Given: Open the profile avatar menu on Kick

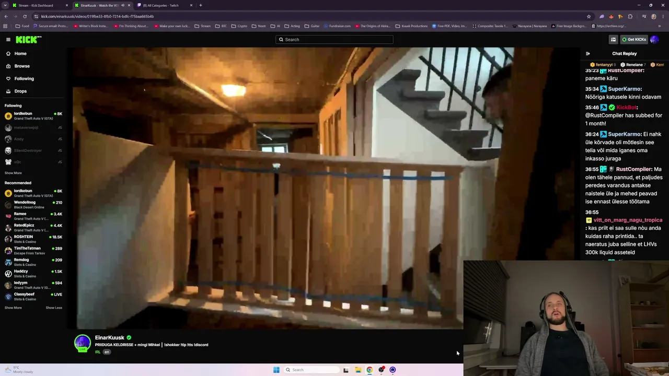Looking at the screenshot, I should (x=654, y=40).
